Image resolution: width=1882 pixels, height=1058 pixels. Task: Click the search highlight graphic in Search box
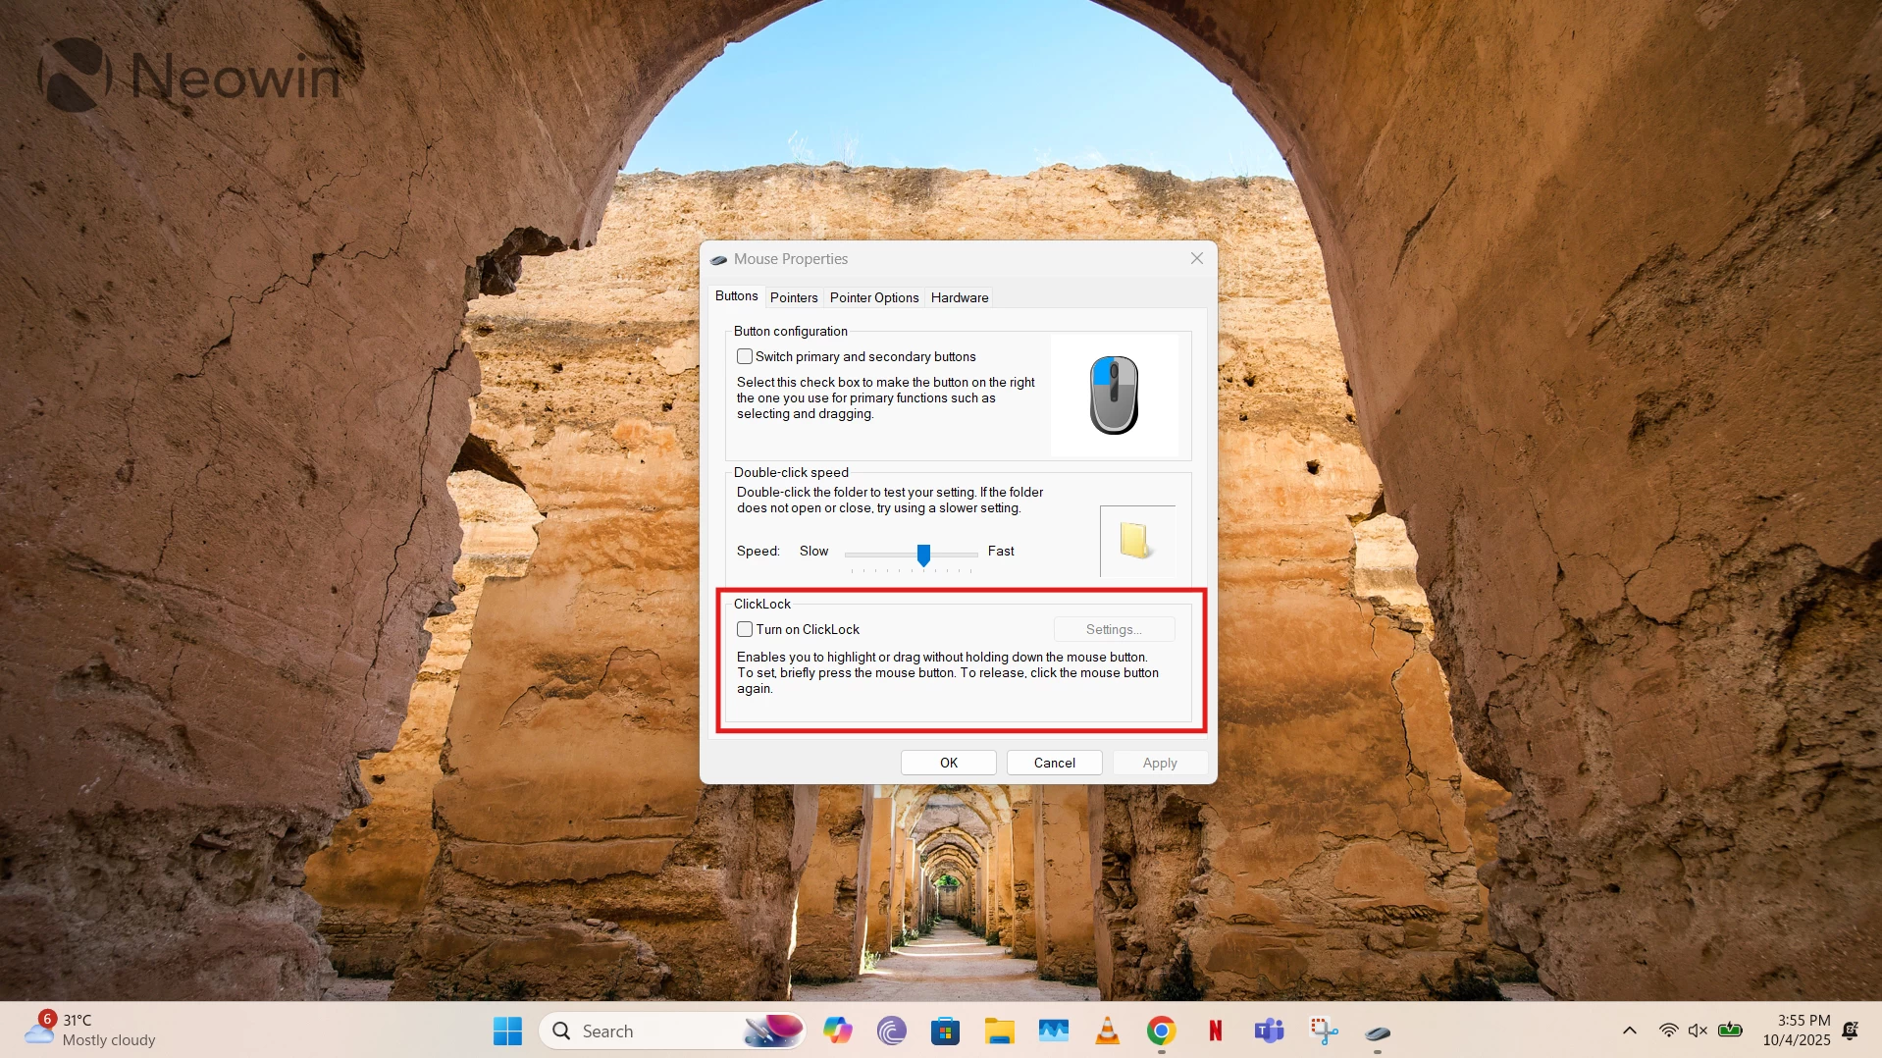pos(773,1031)
